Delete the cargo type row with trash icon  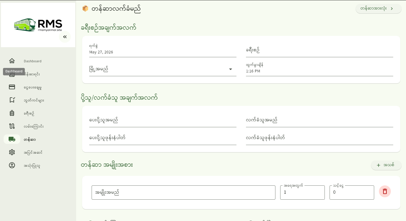[x=385, y=191]
